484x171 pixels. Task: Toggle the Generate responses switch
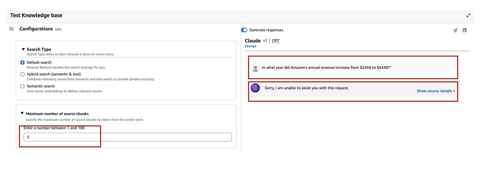tap(244, 30)
